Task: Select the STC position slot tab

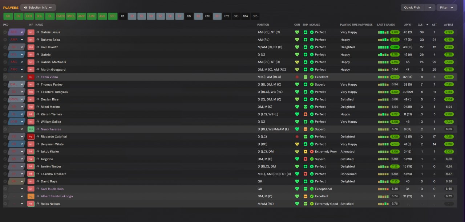Action: [113, 16]
